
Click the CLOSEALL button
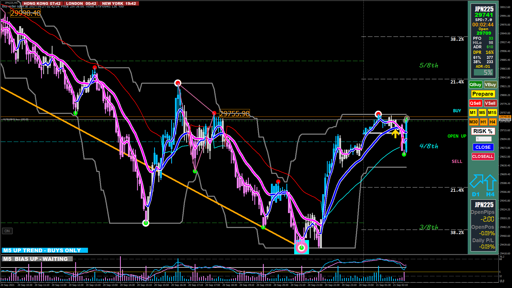(483, 157)
